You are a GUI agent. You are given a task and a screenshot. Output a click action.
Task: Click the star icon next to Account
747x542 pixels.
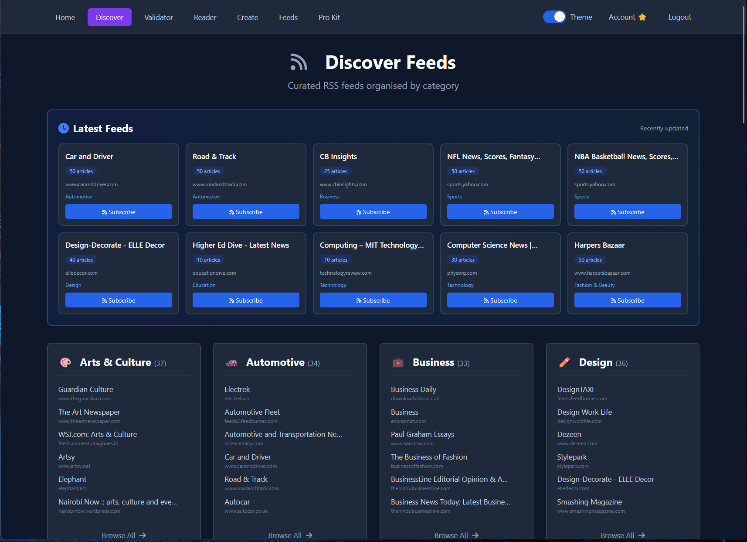point(642,17)
